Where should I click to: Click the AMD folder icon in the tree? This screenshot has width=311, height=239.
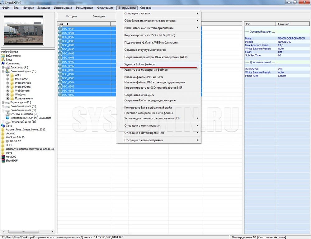pos(12,75)
